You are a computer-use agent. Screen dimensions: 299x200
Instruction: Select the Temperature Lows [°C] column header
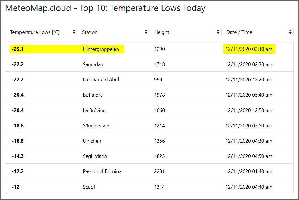[x=35, y=32]
